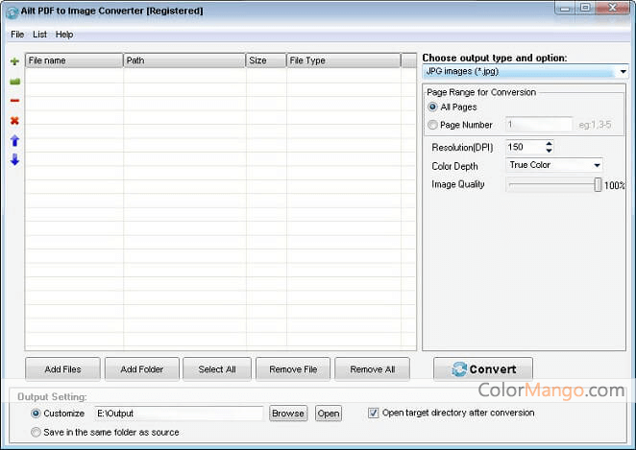Image resolution: width=636 pixels, height=450 pixels.
Task: Click the E:\Output path input field
Action: click(179, 414)
